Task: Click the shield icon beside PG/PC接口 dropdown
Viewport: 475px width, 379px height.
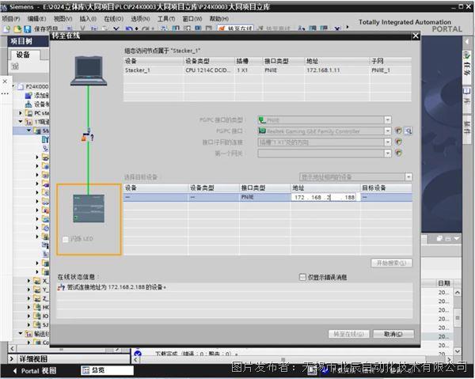Action: click(x=399, y=131)
